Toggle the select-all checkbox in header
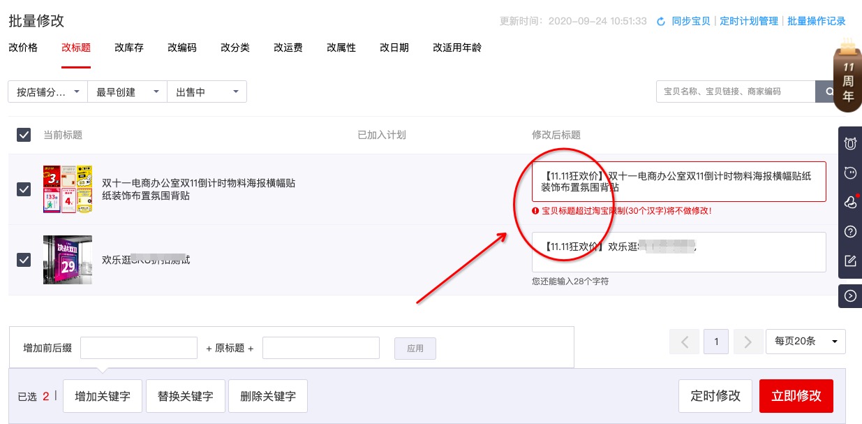The image size is (862, 424). click(x=24, y=135)
